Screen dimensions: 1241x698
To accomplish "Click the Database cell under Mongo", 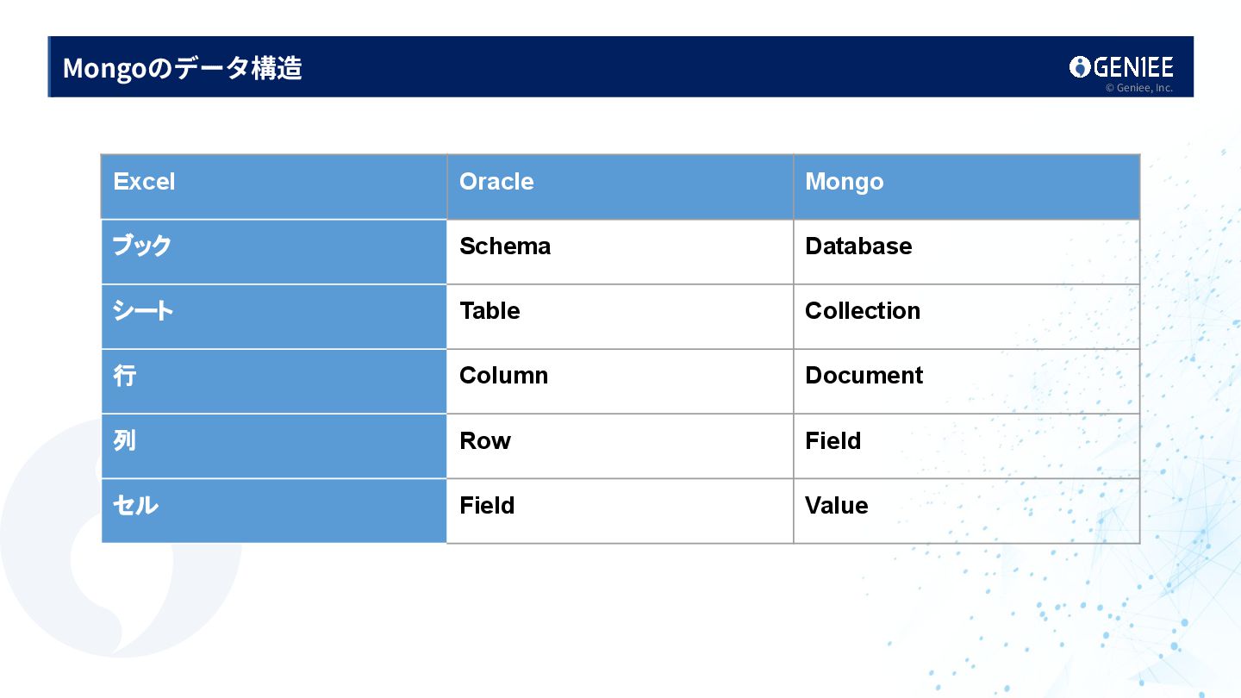I will [x=966, y=252].
